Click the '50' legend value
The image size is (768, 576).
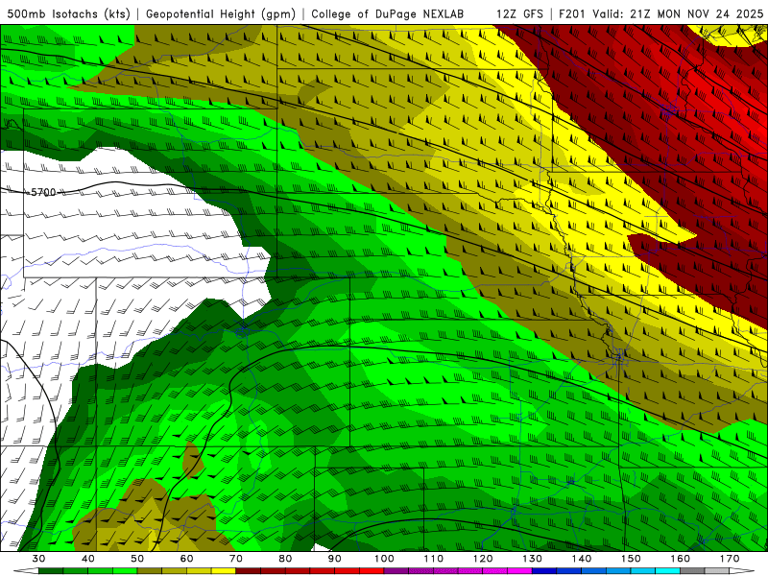[x=137, y=559]
